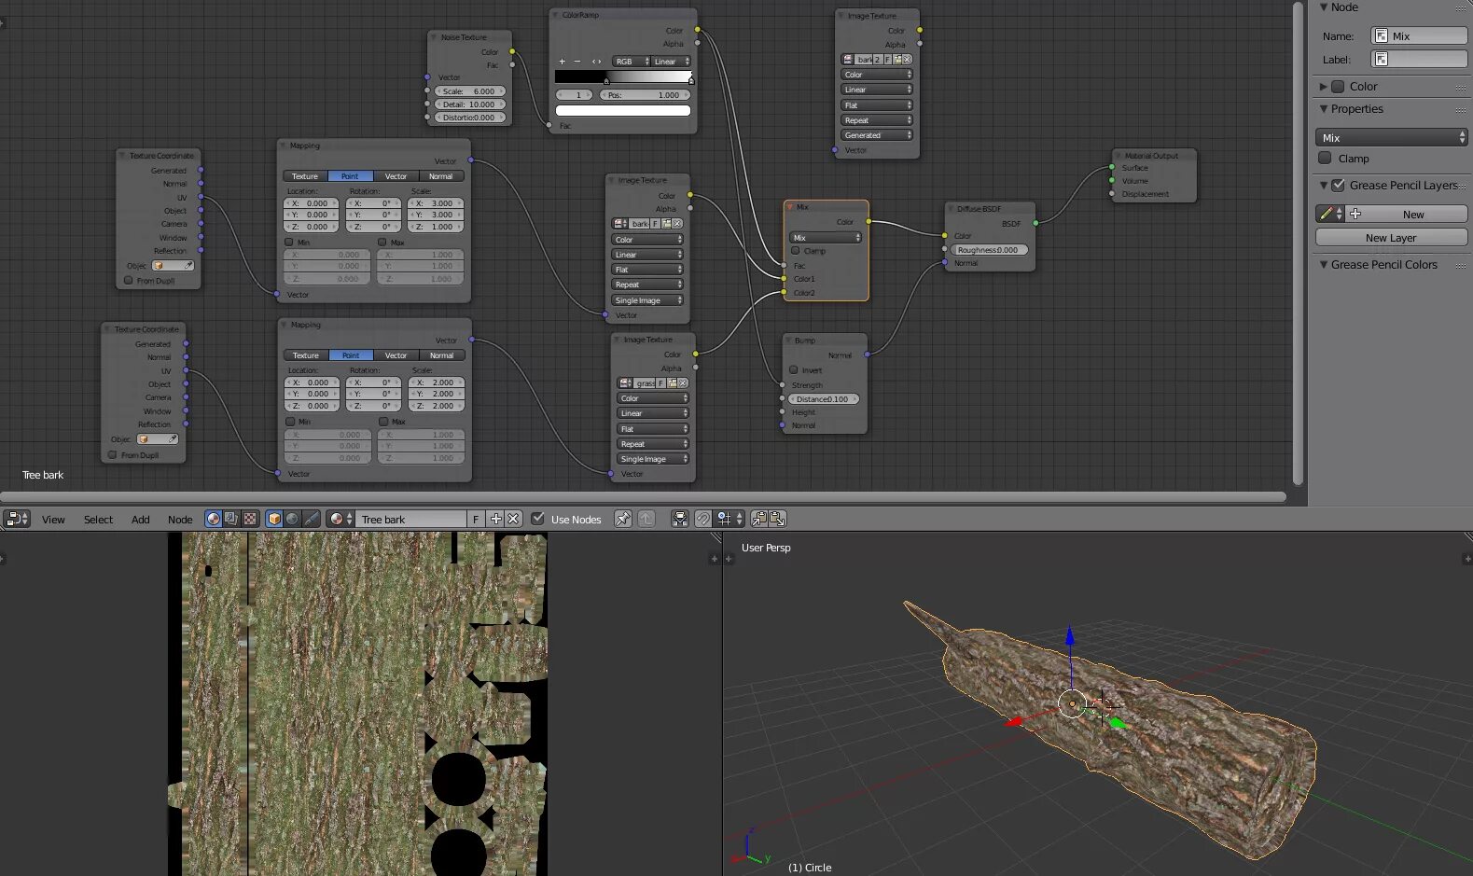
Task: Choose line style shader nodes brush icon
Action: (x=311, y=519)
